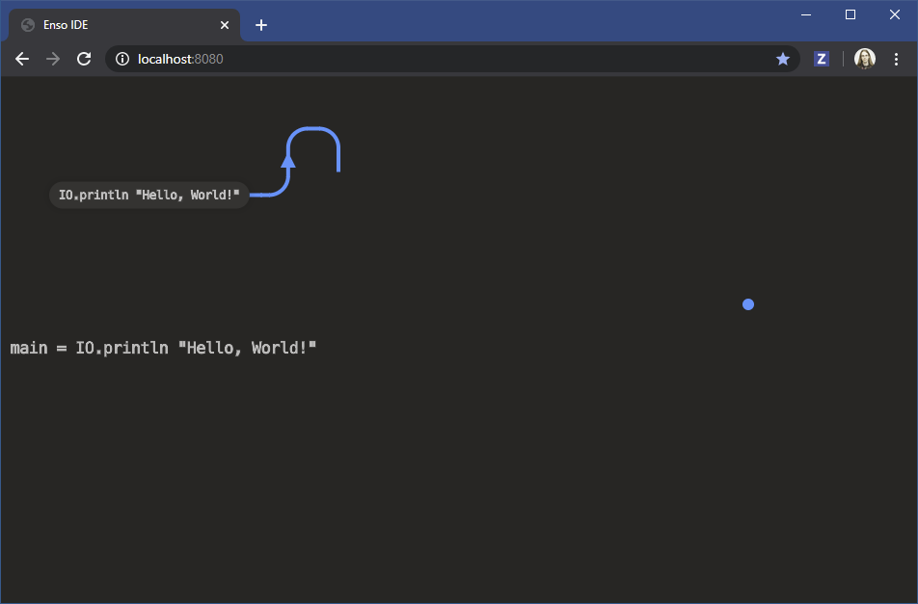The width and height of the screenshot is (918, 604).
Task: Bookmark the page with the star icon
Action: click(783, 59)
